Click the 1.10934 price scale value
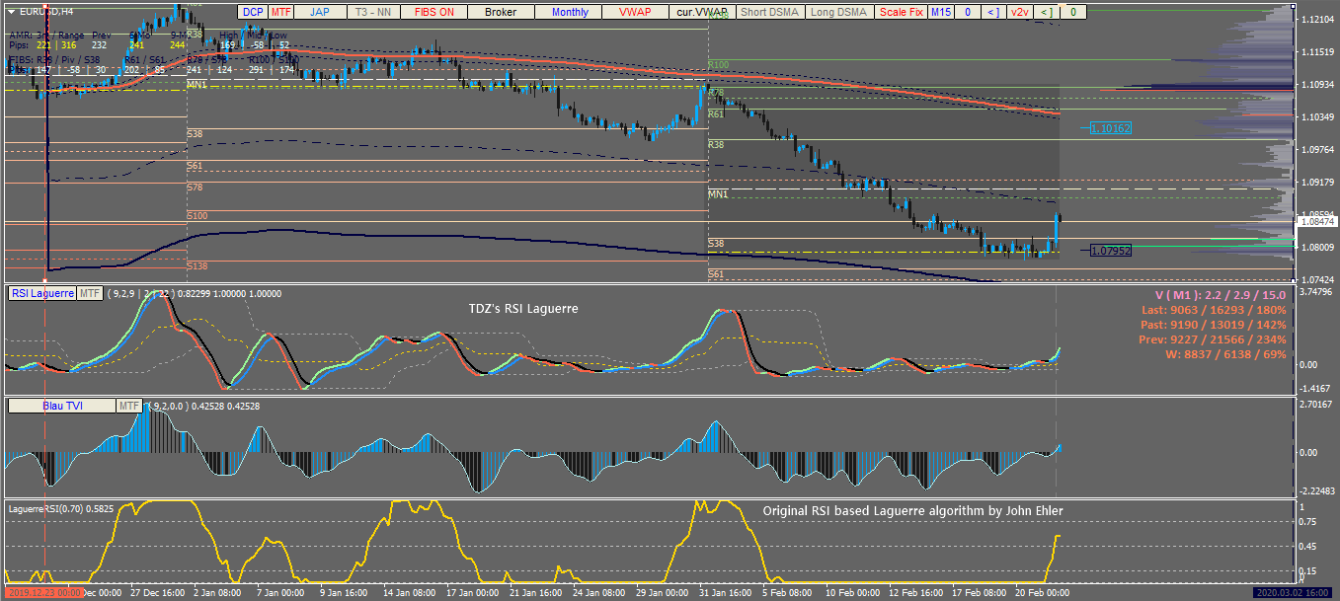 (1317, 85)
